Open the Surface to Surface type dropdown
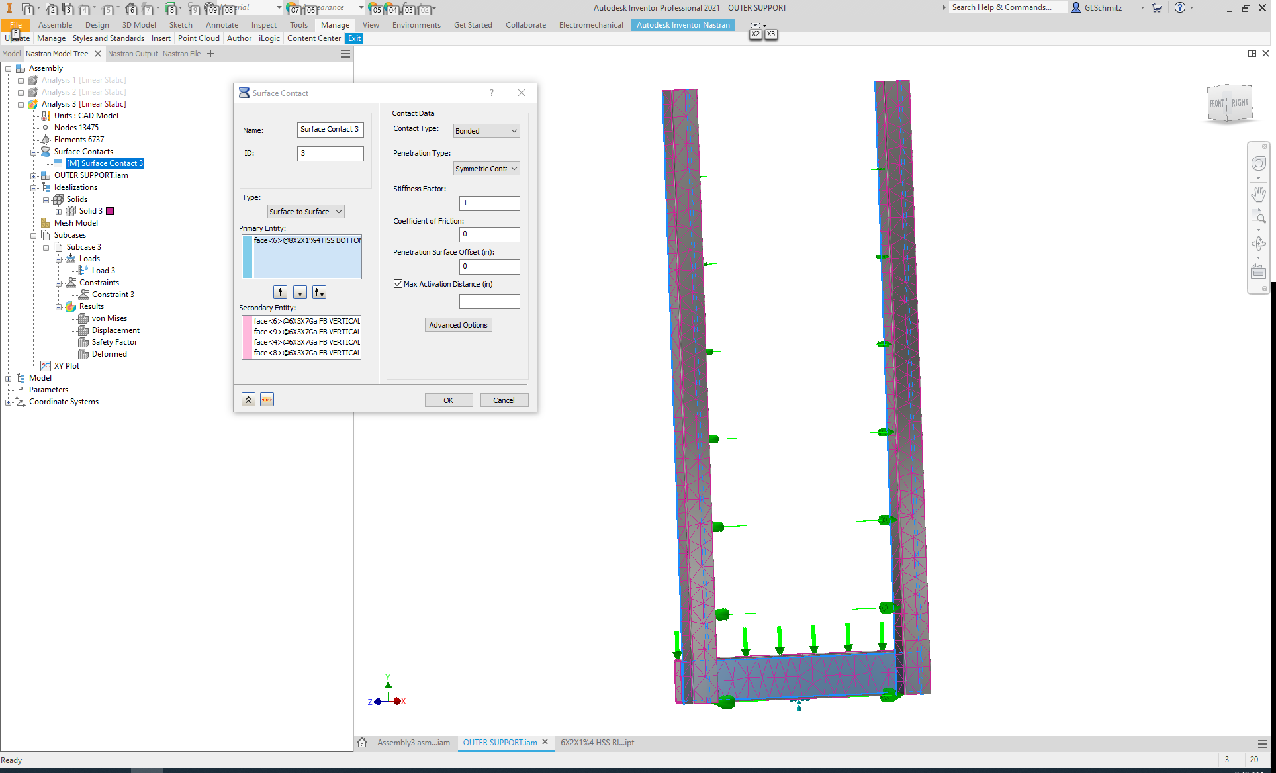Viewport: 1276px width, 773px height. point(306,212)
